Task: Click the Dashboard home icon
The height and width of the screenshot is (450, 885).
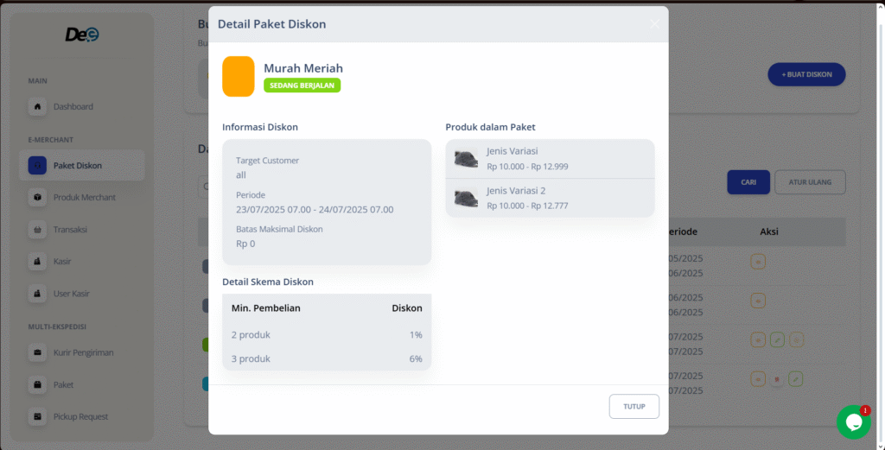Action: tap(37, 106)
